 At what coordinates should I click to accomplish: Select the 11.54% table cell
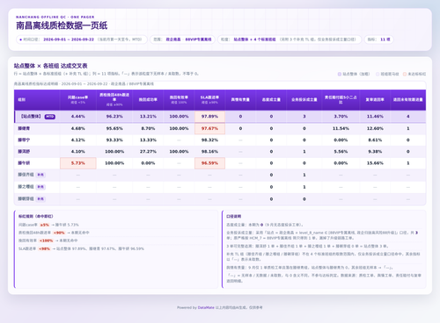pyautogui.click(x=341, y=128)
